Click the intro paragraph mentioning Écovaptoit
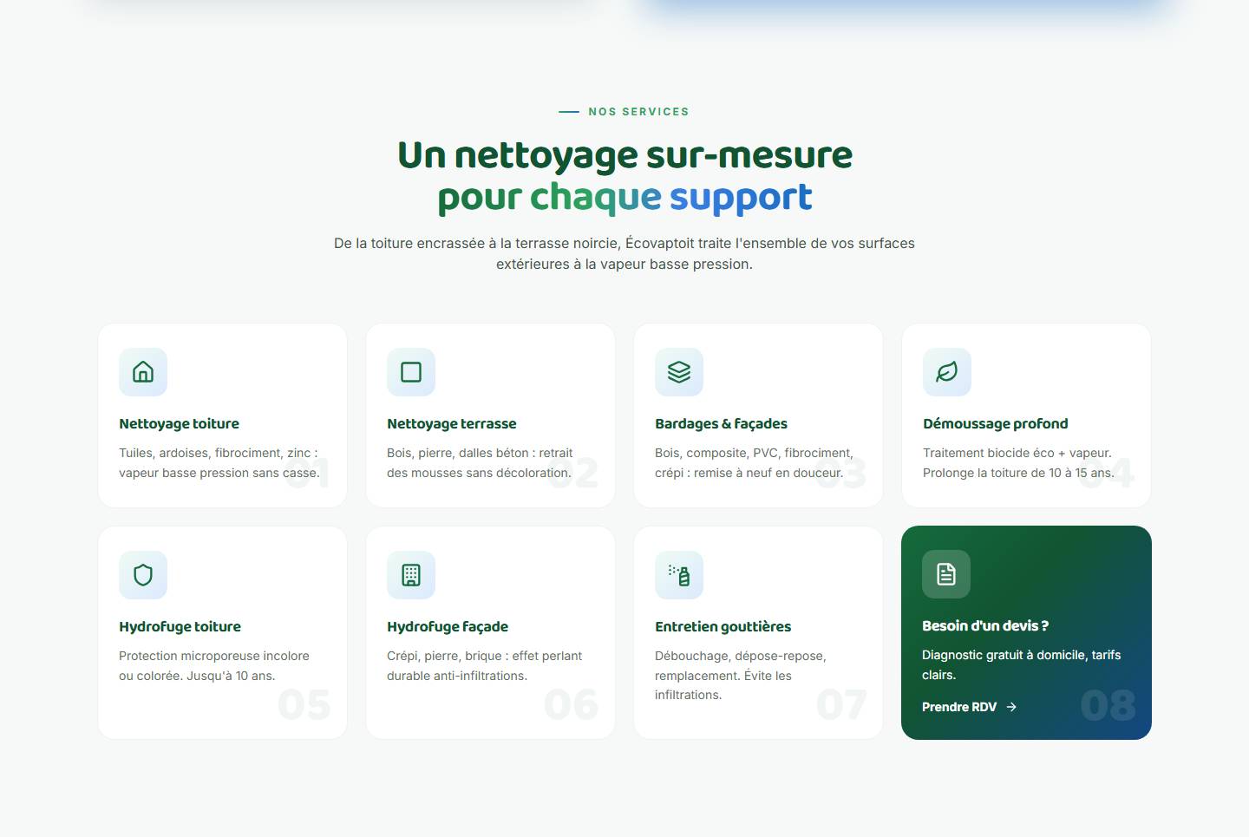This screenshot has width=1249, height=837. coord(624,253)
